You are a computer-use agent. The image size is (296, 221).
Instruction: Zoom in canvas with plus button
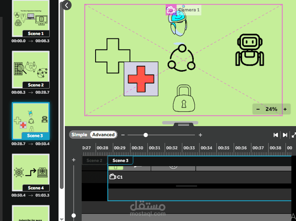[x=285, y=109]
